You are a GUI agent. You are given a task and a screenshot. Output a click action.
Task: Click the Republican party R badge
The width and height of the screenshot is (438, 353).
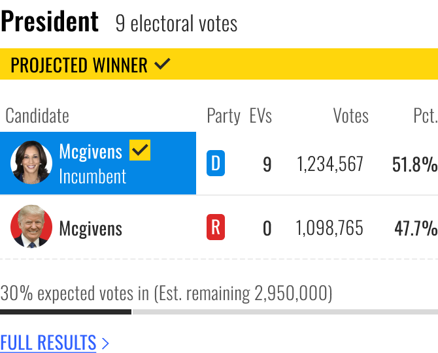tap(216, 227)
